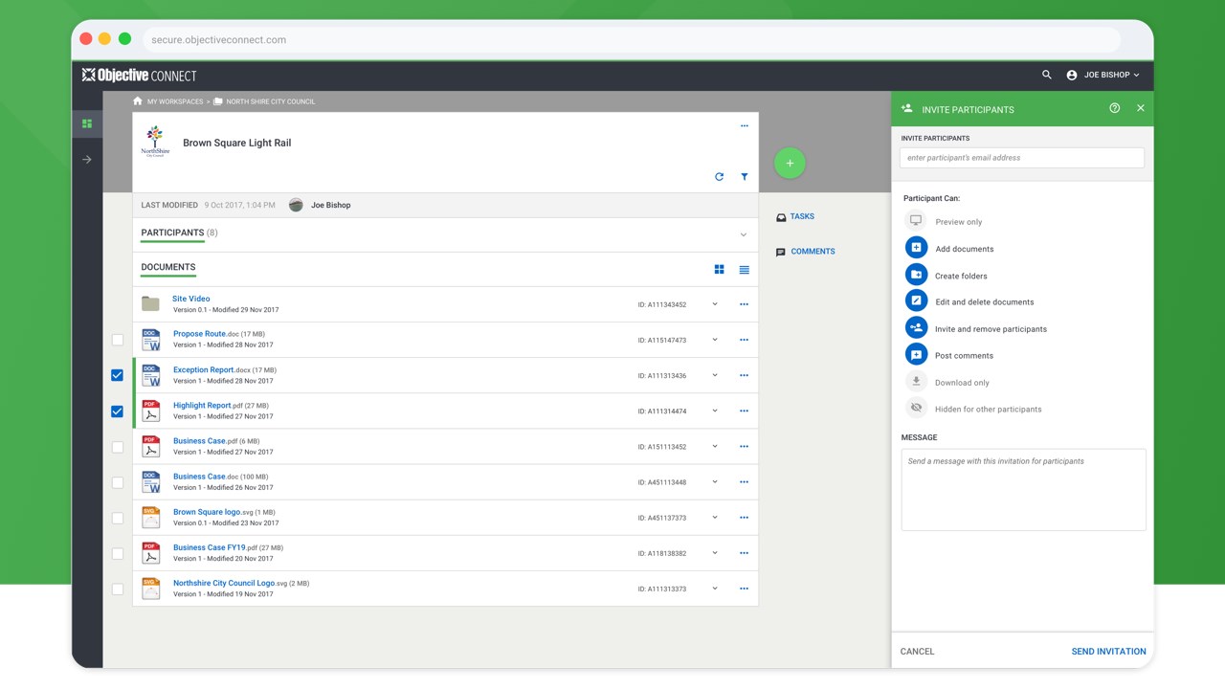Open workspace options three-dot menu
Screen dimensions: 1225x689
(x=745, y=126)
